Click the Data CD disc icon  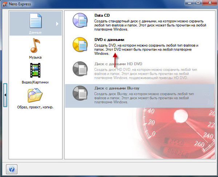tap(80, 20)
